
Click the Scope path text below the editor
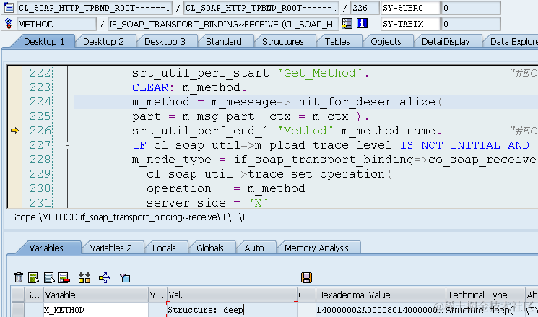[x=130, y=217]
